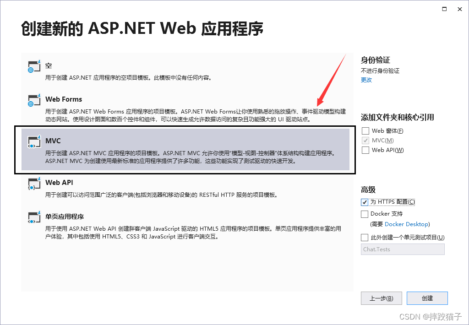Close the dialog window
The image size is (469, 325).
click(x=460, y=9)
